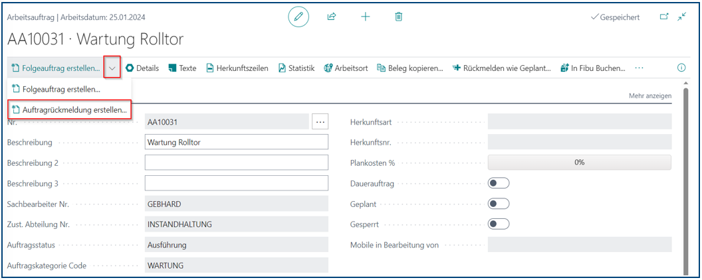Click the info circle icon

click(x=681, y=68)
